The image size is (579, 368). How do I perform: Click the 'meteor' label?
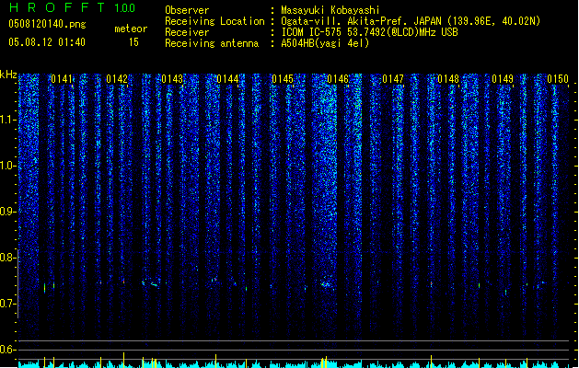coord(131,29)
